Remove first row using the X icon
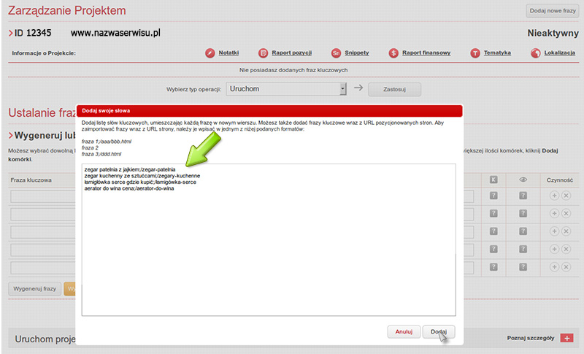Image resolution: width=584 pixels, height=354 pixels. 565,196
